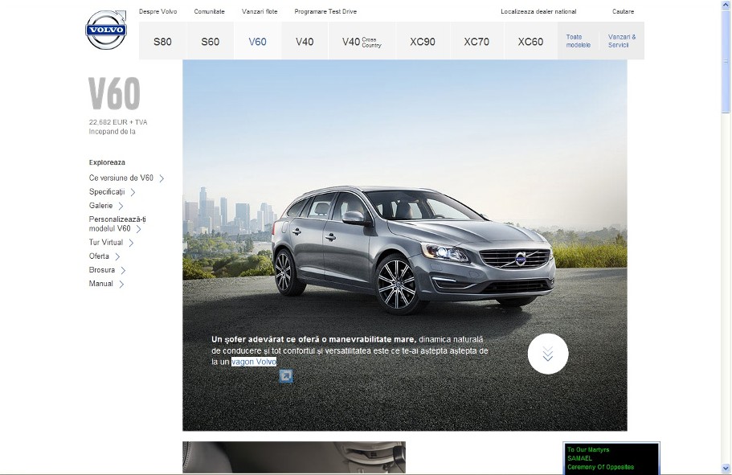
Task: Click the 22,682 EUR + TVA price text
Action: [x=118, y=122]
